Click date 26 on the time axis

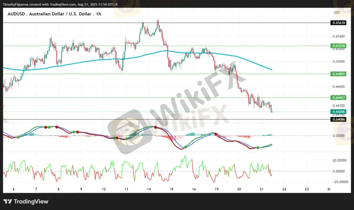(329, 189)
